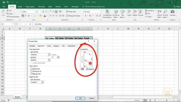Image resolution: width=181 pixels, height=102 pixels.
Task: Select the Sheet1 worksheet tab
Action: (18, 97)
